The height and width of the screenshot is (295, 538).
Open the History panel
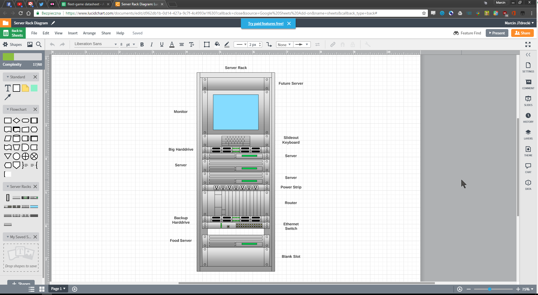click(528, 117)
